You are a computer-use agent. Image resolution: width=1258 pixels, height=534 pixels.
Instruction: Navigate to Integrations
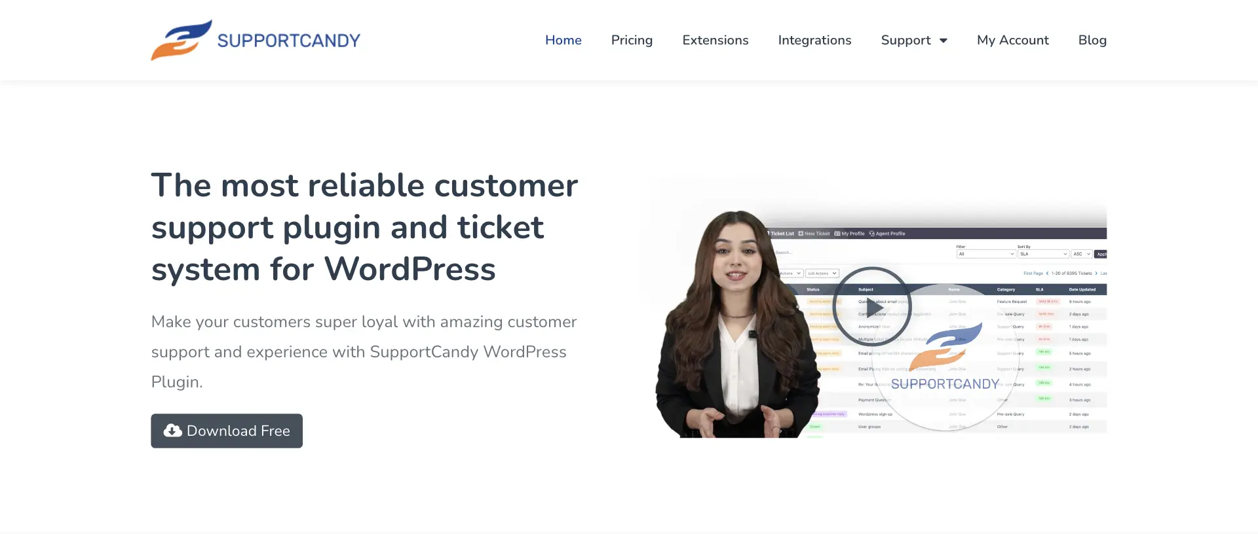814,40
